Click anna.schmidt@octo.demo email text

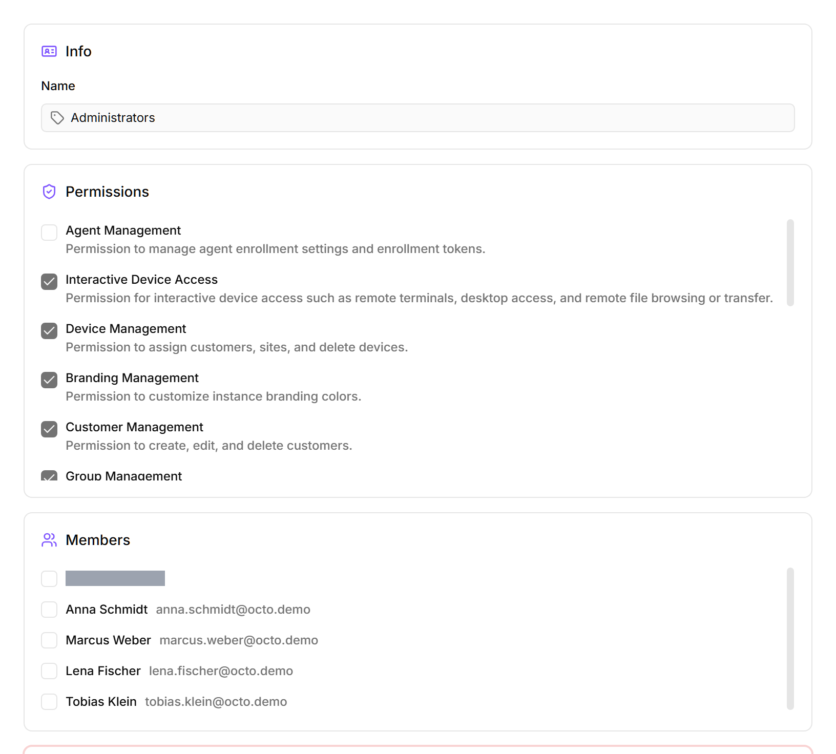click(x=233, y=610)
